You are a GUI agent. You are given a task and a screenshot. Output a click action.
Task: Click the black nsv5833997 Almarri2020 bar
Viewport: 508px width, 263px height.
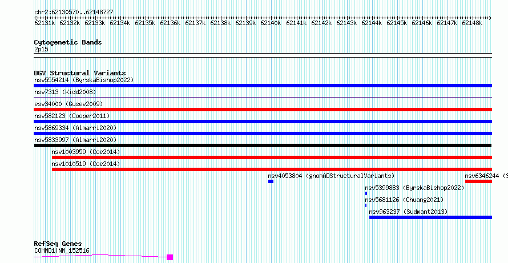263,145
